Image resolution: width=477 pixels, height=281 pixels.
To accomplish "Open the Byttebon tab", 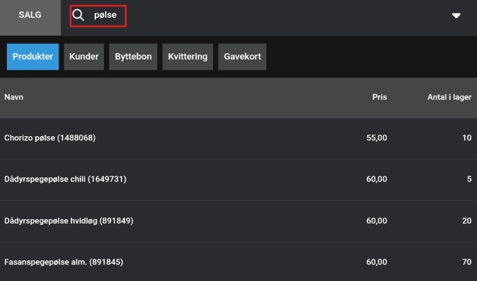I will coord(133,57).
